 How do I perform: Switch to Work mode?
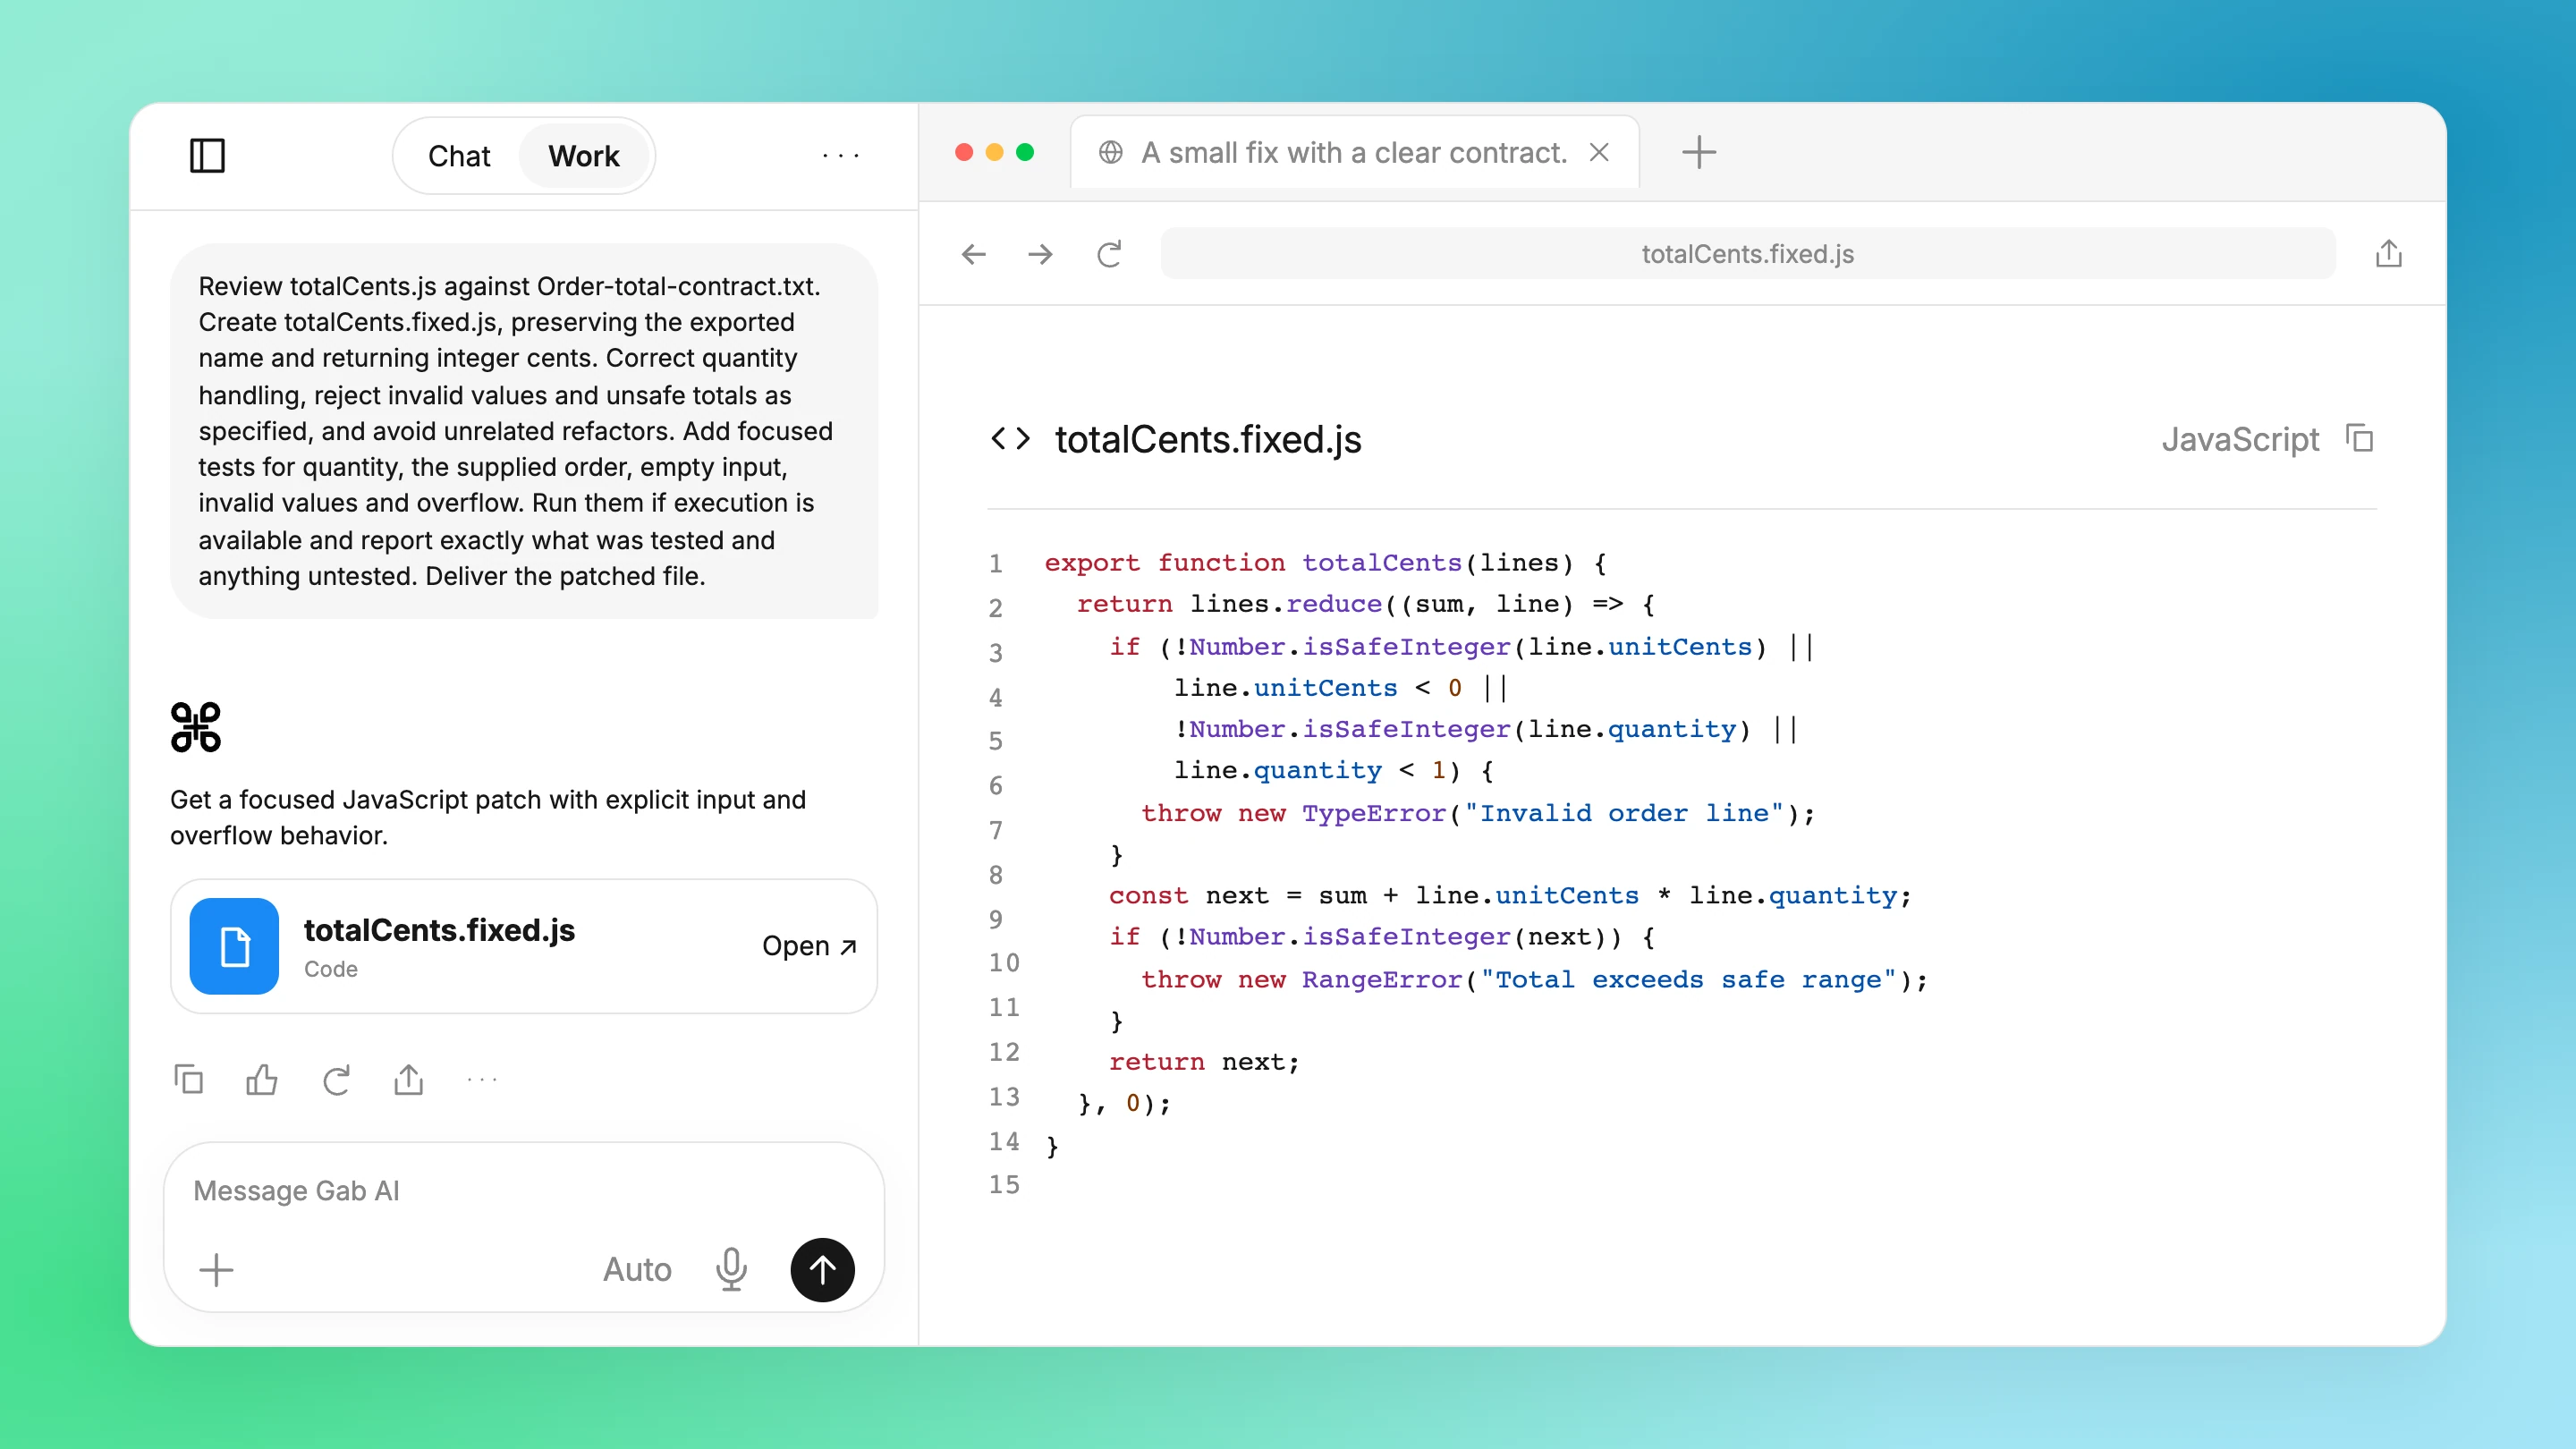pos(584,156)
